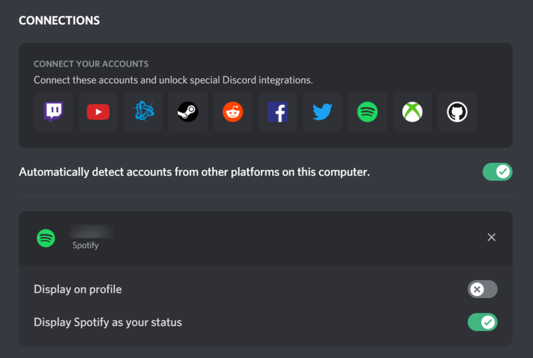The height and width of the screenshot is (358, 533).
Task: Click the 'Connect Your Accounts' label
Action: (91, 64)
